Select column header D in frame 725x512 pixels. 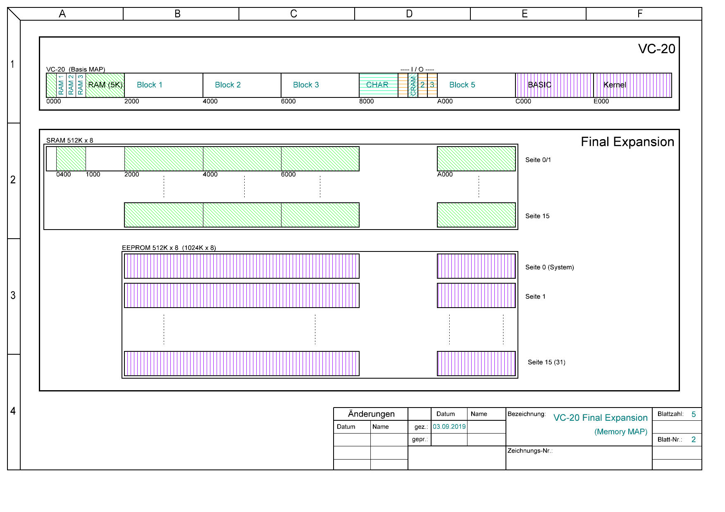(x=409, y=14)
